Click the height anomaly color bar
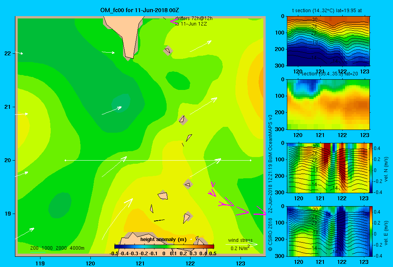393x267 pixels. click(x=164, y=247)
